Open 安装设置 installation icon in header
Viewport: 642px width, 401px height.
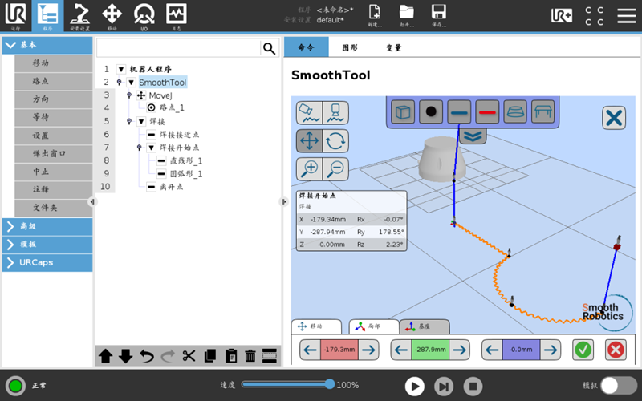tap(79, 16)
